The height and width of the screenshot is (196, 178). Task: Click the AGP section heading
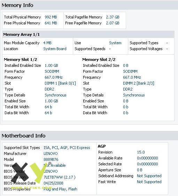tap(102, 146)
